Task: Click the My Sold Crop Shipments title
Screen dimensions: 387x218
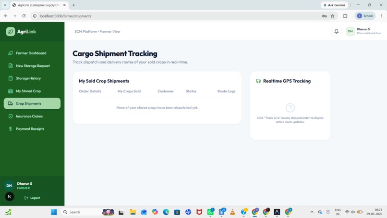Action: coord(104,81)
